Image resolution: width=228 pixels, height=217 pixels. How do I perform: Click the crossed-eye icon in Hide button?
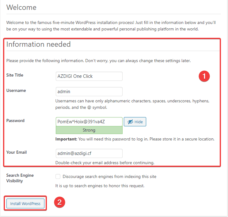130,122
